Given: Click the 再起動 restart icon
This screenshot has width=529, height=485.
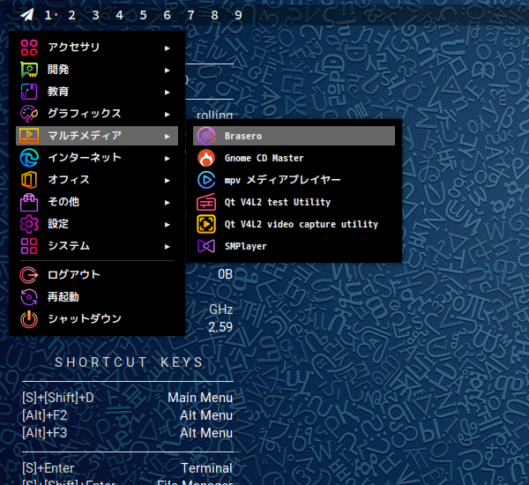Looking at the screenshot, I should (x=29, y=297).
